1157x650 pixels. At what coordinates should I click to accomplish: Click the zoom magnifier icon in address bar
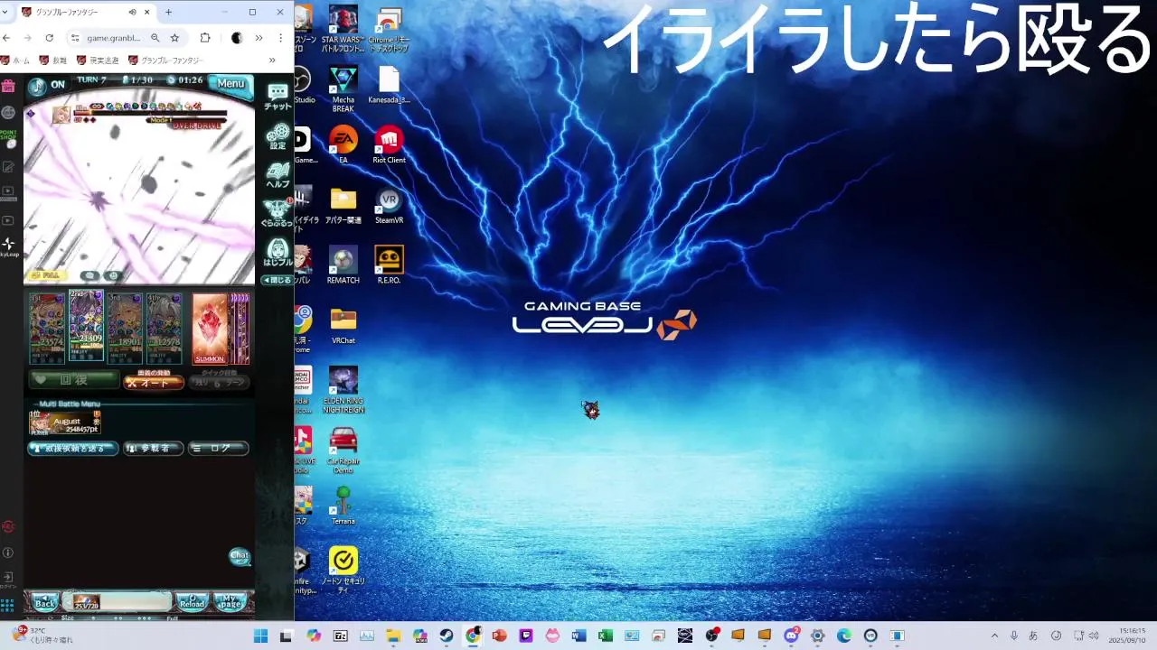point(155,38)
